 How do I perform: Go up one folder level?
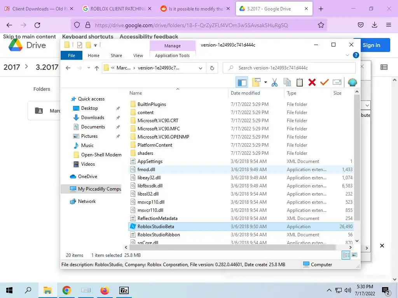[97, 68]
